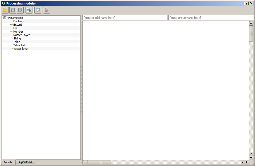Screen dimensions: 255x166
Task: Click the vertical scrollbar up arrow
Action: pyautogui.click(x=251, y=23)
